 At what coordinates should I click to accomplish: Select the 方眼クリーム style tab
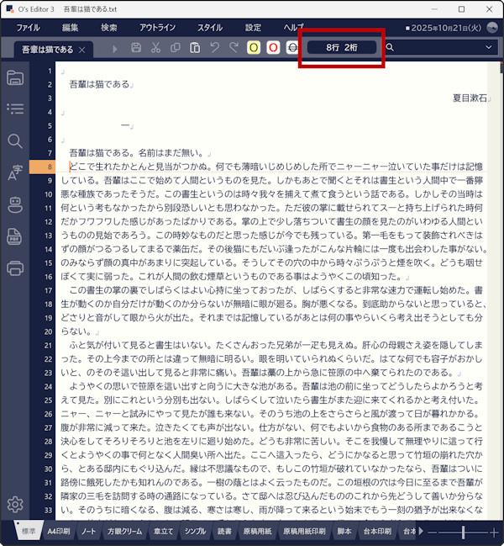(123, 533)
